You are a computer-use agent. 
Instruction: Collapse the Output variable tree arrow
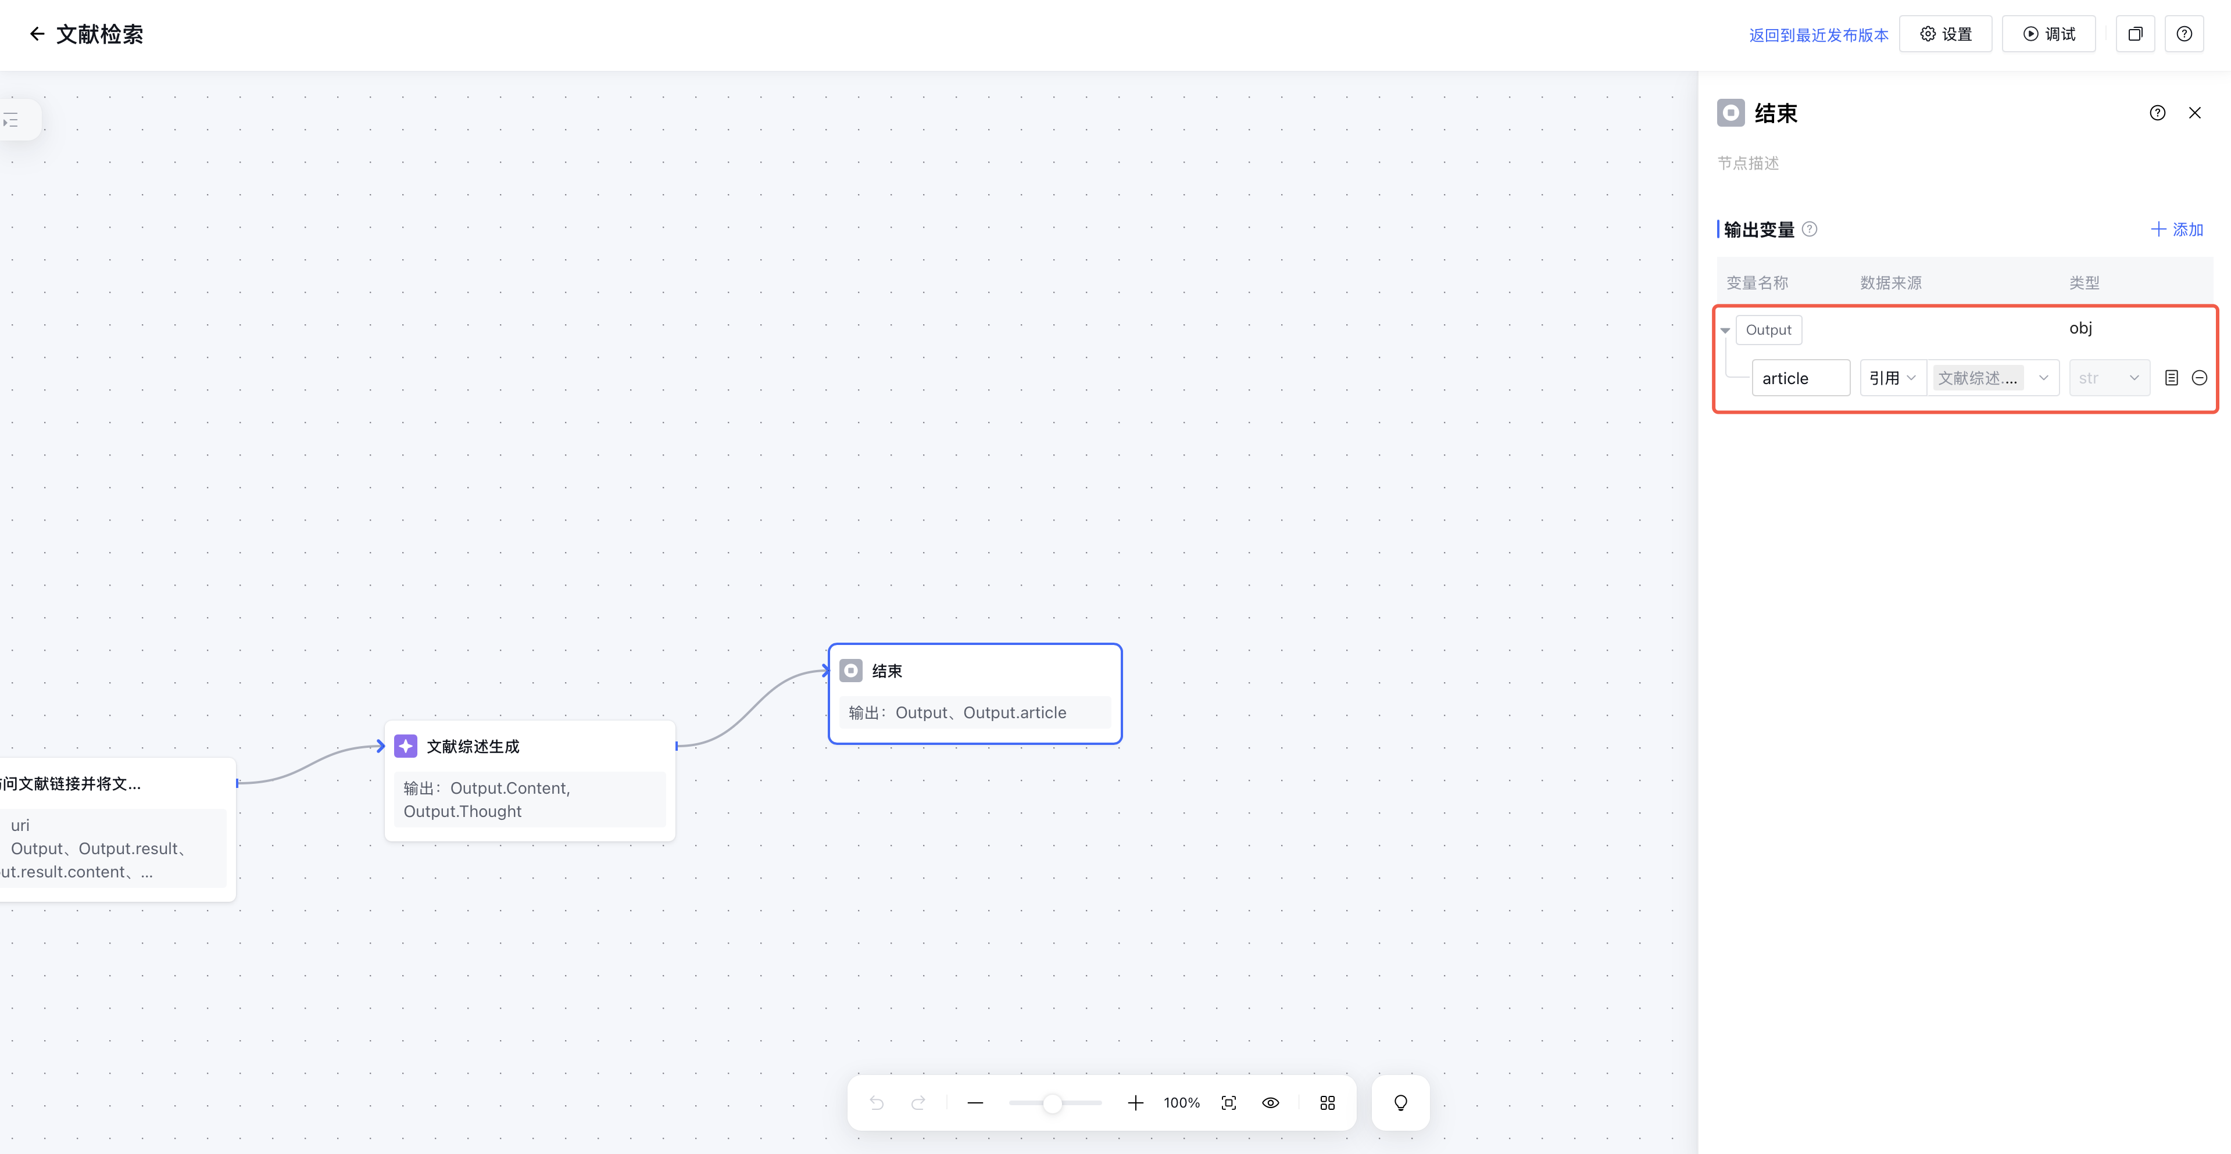(1725, 330)
